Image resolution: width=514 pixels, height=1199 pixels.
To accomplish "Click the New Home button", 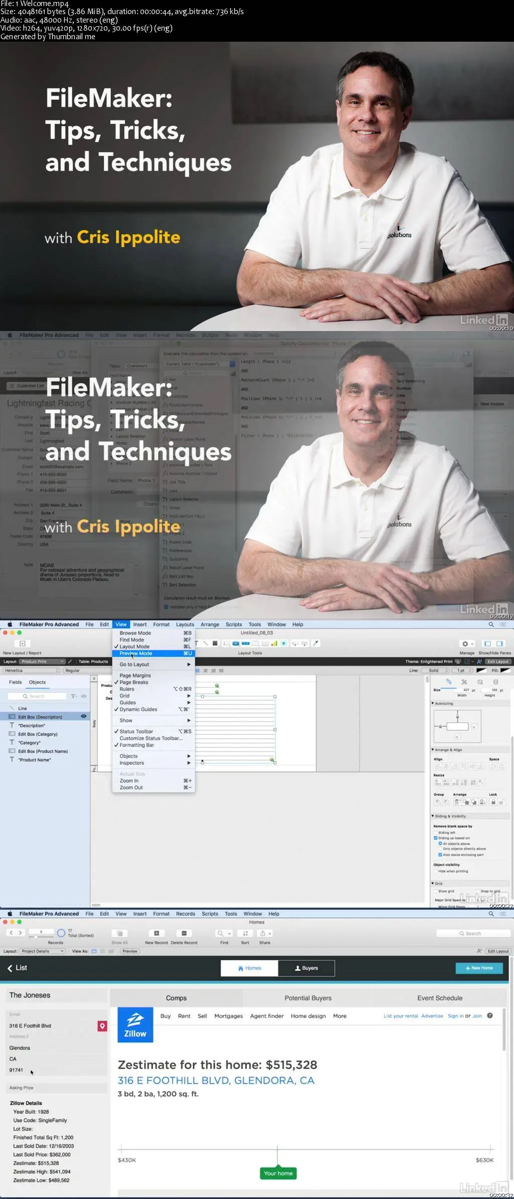I will [479, 968].
